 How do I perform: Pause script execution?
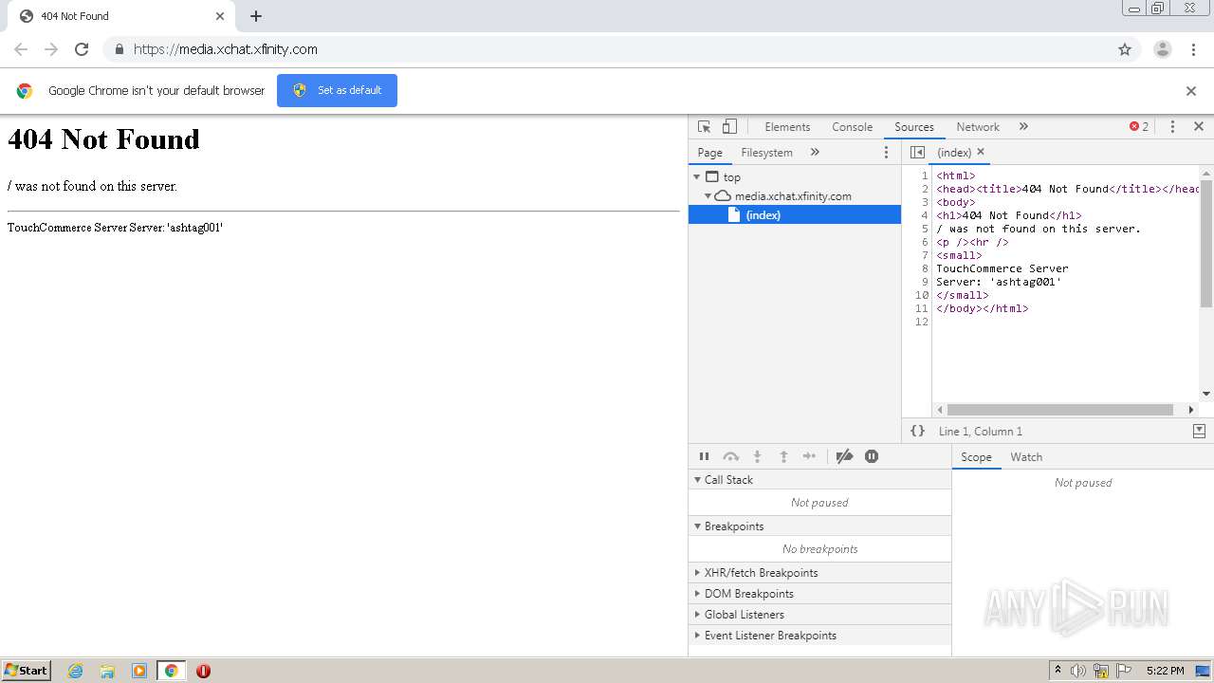pyautogui.click(x=704, y=456)
